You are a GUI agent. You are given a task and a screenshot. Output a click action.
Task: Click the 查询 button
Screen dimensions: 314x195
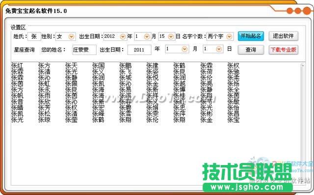click(x=251, y=50)
